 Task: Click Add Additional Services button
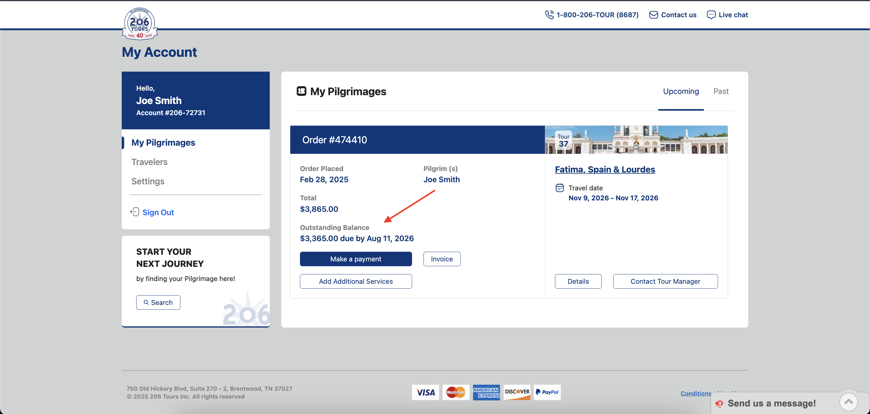[x=356, y=281]
